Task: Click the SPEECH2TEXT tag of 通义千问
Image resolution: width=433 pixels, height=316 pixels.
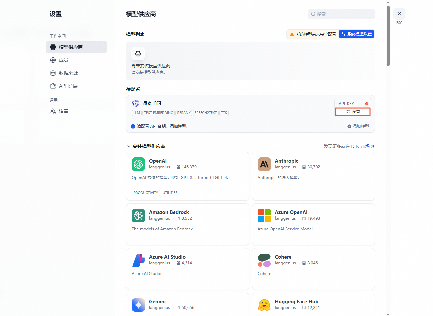Action: coord(206,113)
